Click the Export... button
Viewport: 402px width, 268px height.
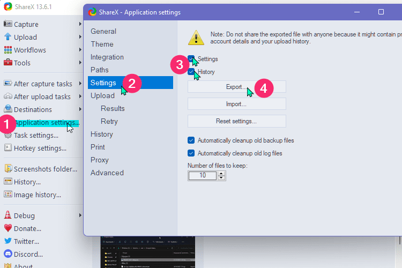pos(236,87)
